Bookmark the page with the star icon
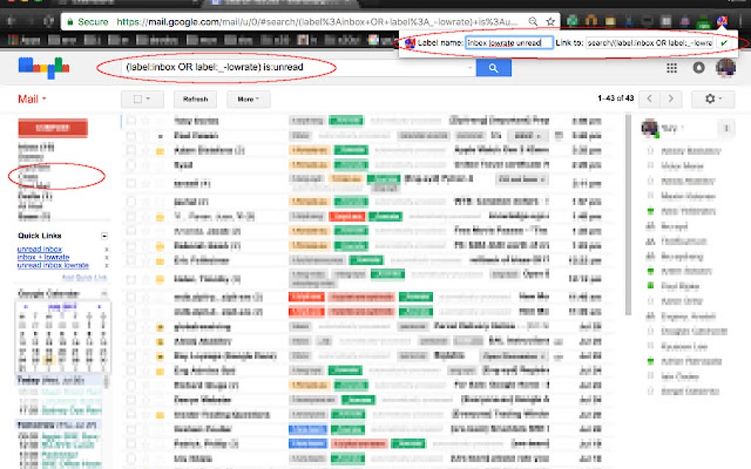 [550, 21]
